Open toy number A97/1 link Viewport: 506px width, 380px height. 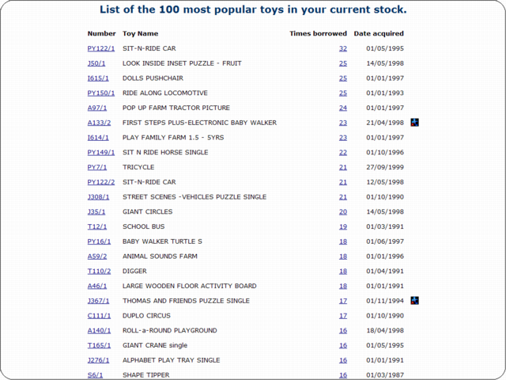tap(96, 108)
